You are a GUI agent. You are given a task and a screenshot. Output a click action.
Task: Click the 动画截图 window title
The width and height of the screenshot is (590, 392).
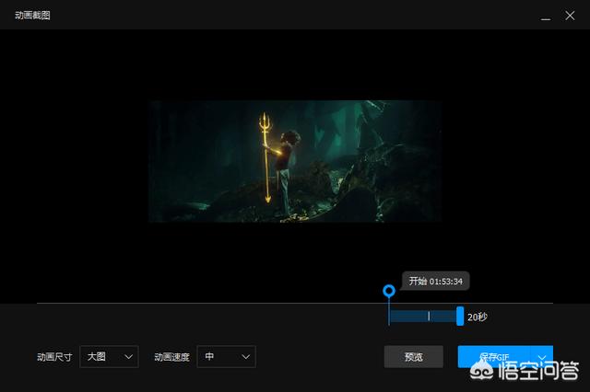pos(32,16)
